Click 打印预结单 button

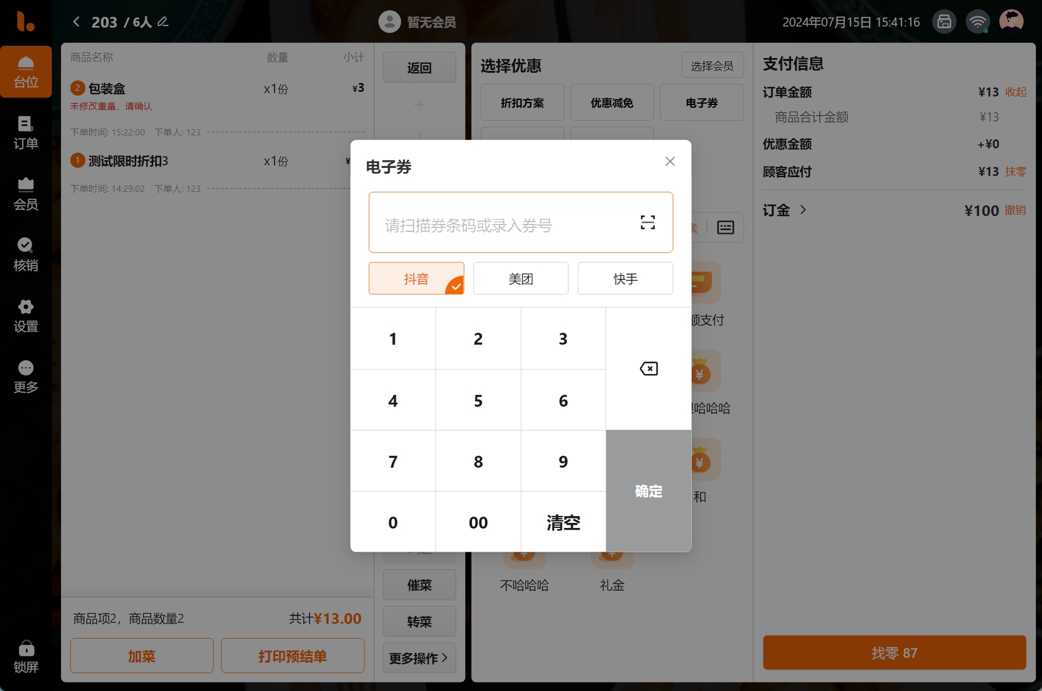click(x=293, y=656)
